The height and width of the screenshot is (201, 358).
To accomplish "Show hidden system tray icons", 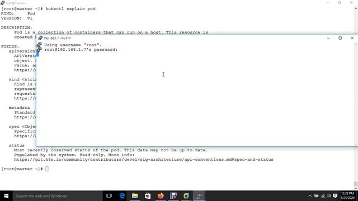I will tap(310, 196).
